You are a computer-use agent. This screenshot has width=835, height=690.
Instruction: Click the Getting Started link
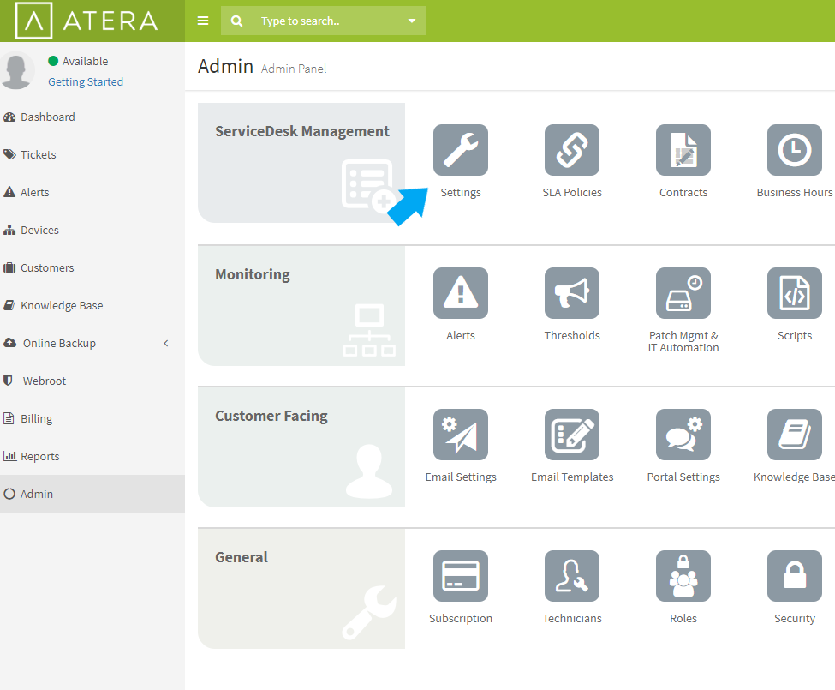[x=86, y=81]
